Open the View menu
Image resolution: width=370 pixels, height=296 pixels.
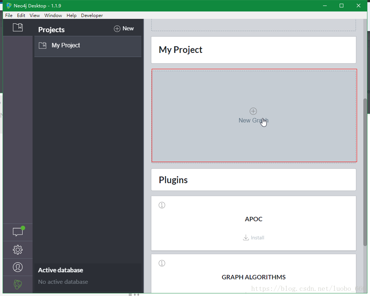[x=35, y=15]
